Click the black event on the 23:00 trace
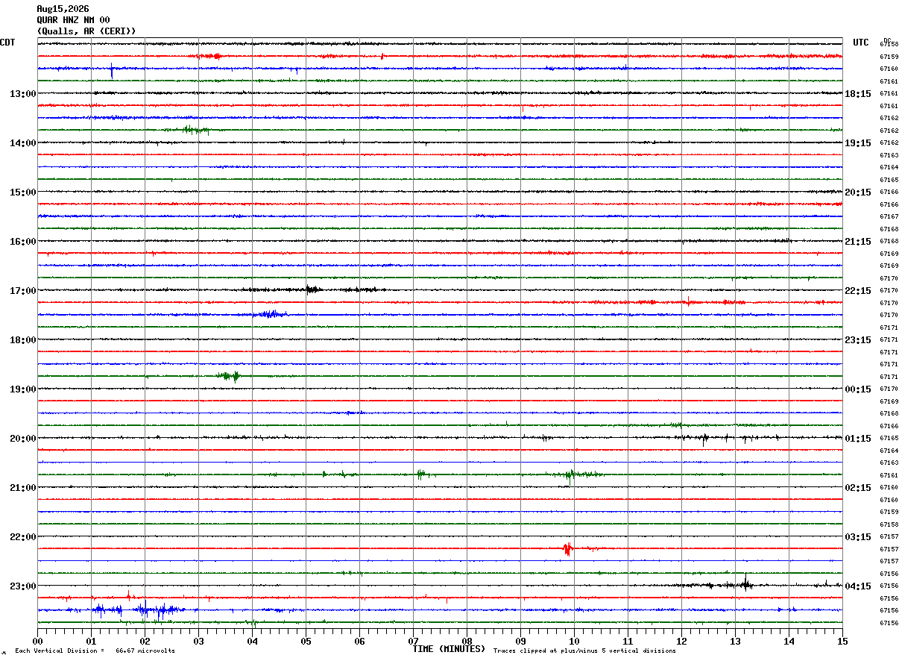Viewport: 902px width, 661px height. pyautogui.click(x=745, y=583)
